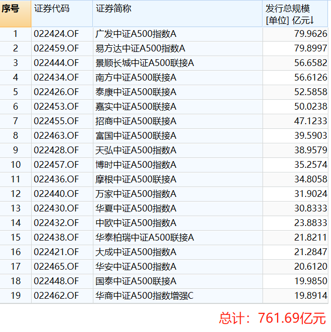Select value 38.9579
This screenshot has width=331, height=332.
[x=295, y=150]
